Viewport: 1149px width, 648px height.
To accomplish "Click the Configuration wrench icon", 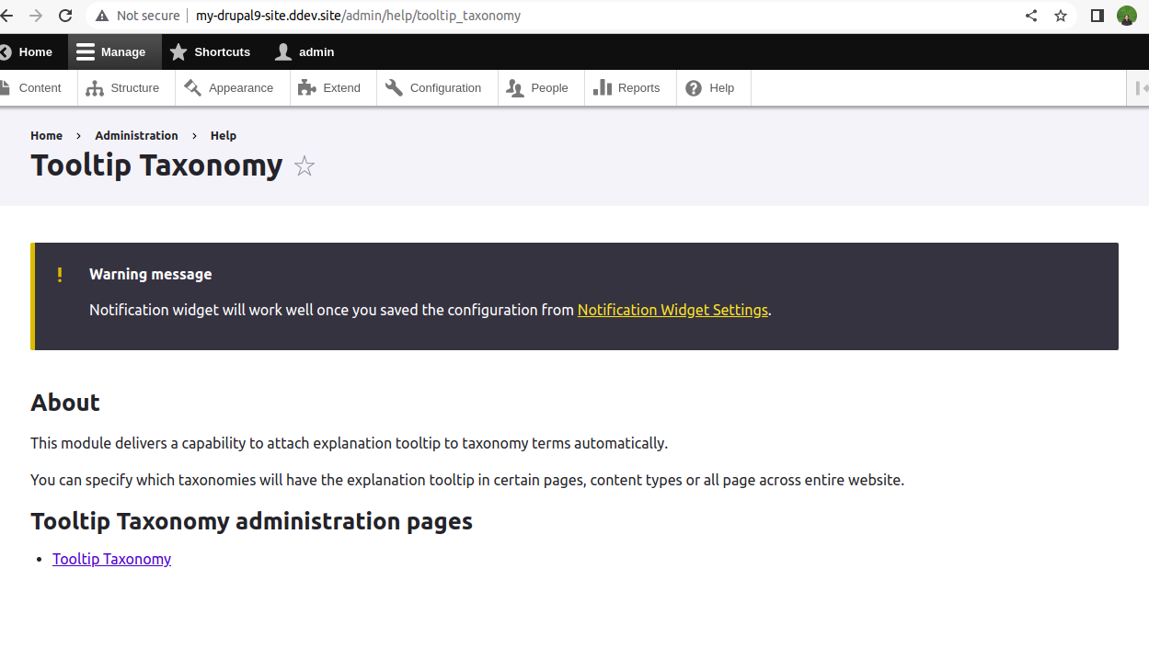I will tap(394, 87).
